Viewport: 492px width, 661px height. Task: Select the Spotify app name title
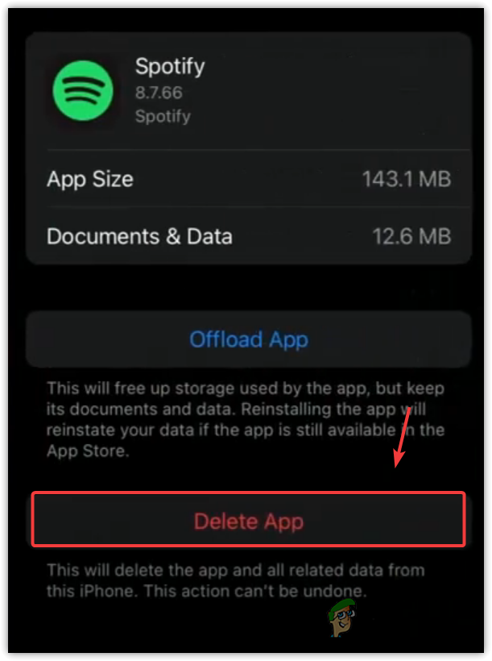coord(170,67)
